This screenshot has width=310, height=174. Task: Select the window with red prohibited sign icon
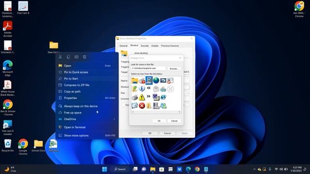pyautogui.click(x=170, y=81)
